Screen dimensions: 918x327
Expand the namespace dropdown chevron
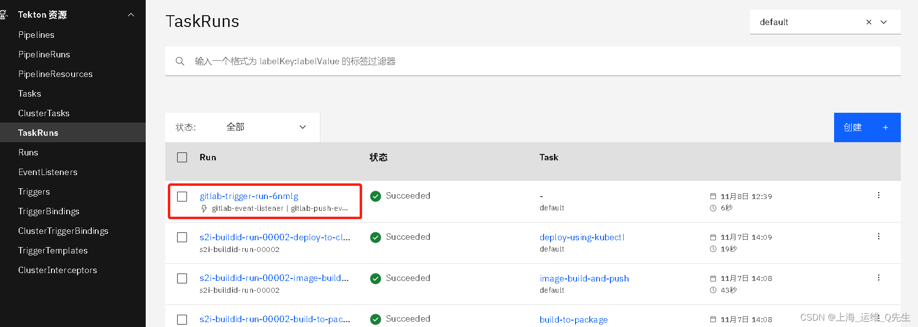(x=884, y=22)
